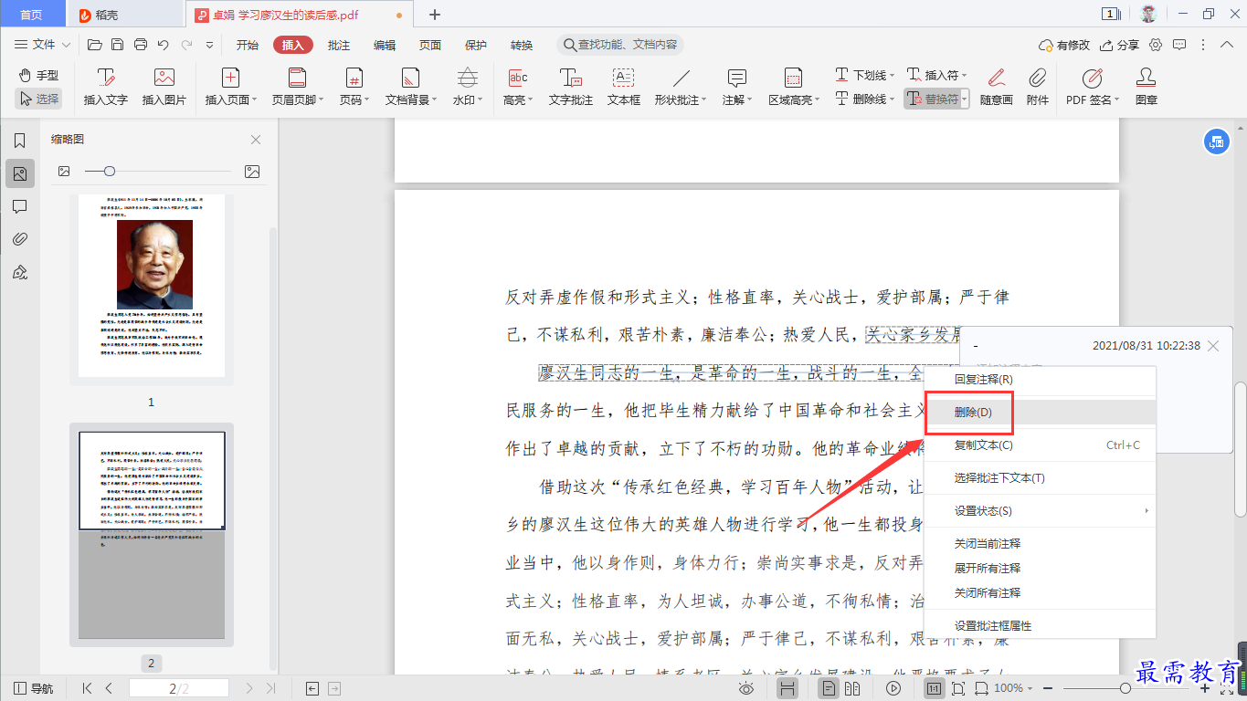This screenshot has height=701, width=1247.
Task: Click 设置批注框属性 in context menu
Action: pos(1040,626)
